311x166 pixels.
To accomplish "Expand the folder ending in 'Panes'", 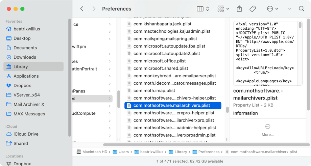I will 110,91.
